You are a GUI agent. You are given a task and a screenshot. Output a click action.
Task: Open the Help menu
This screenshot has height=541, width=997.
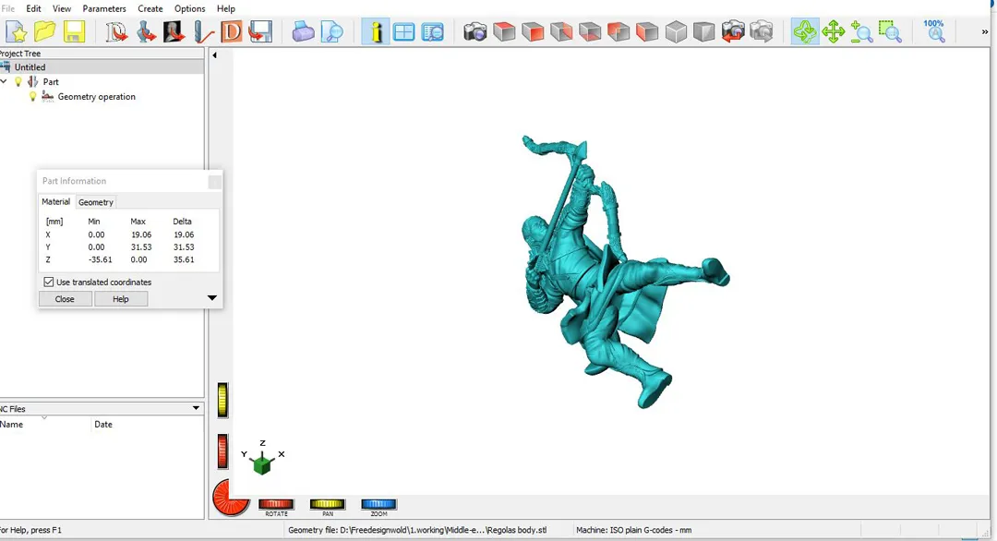point(226,8)
